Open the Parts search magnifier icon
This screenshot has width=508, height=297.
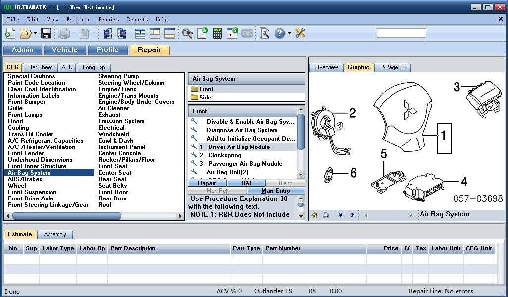click(187, 33)
